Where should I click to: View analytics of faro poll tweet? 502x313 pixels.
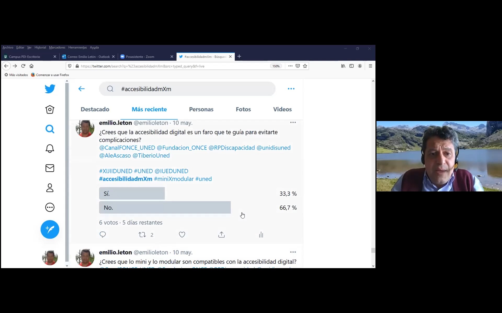(261, 234)
